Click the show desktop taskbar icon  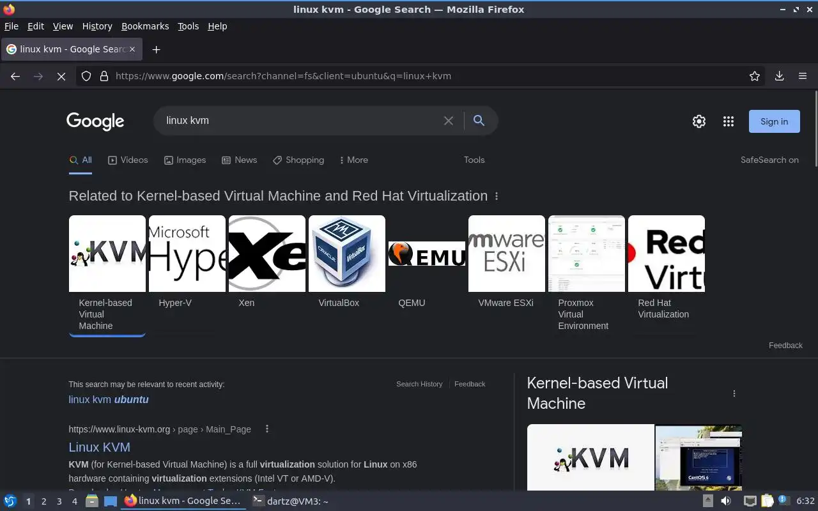coord(111,501)
